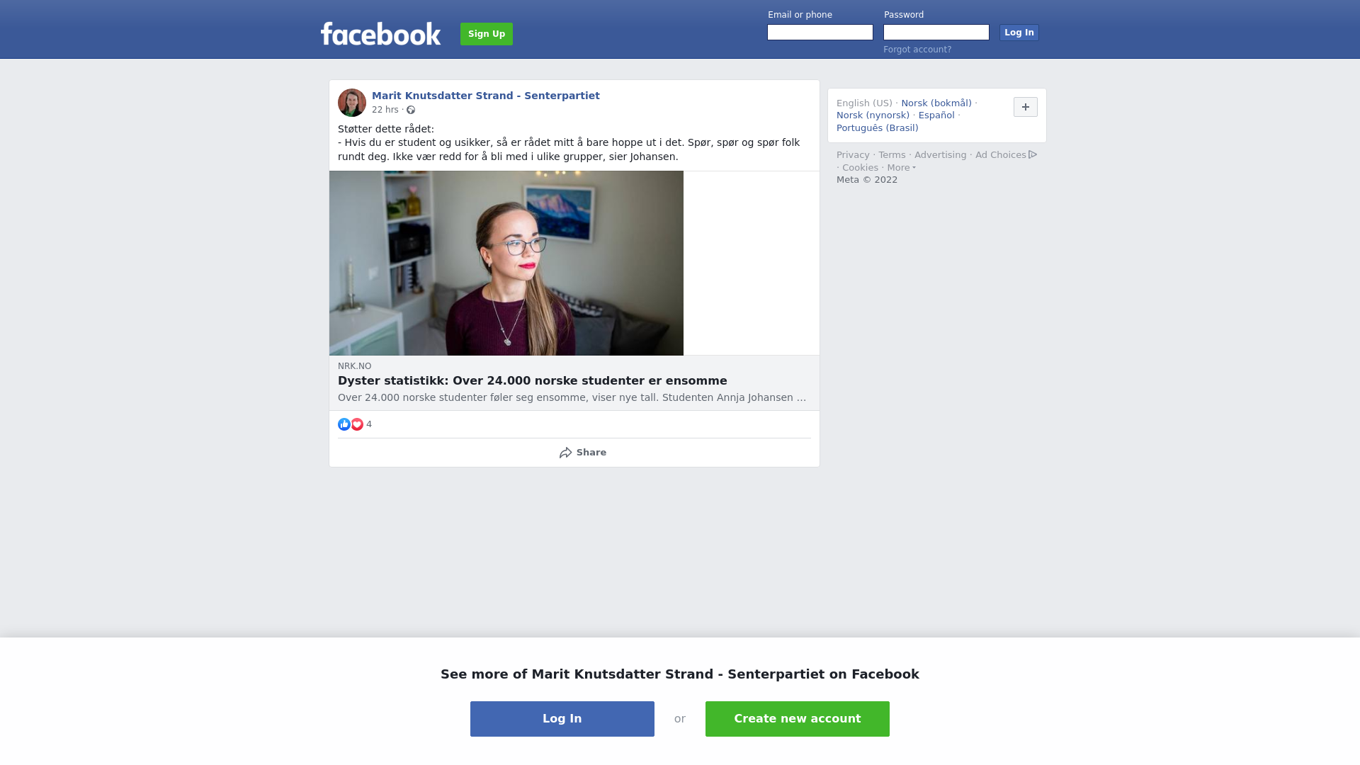Click the Email or phone field
Viewport: 1360px width, 765px height.
coord(820,33)
